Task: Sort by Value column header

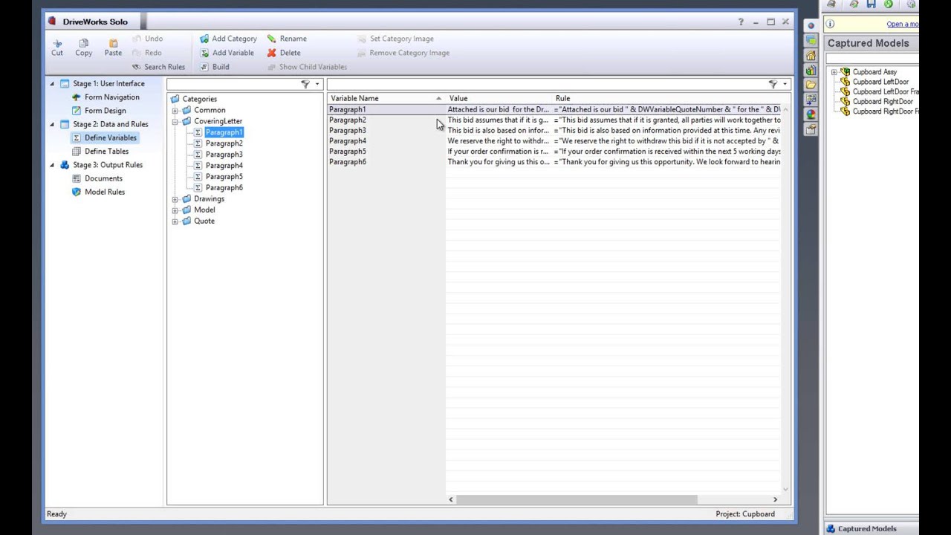Action: [x=499, y=98]
